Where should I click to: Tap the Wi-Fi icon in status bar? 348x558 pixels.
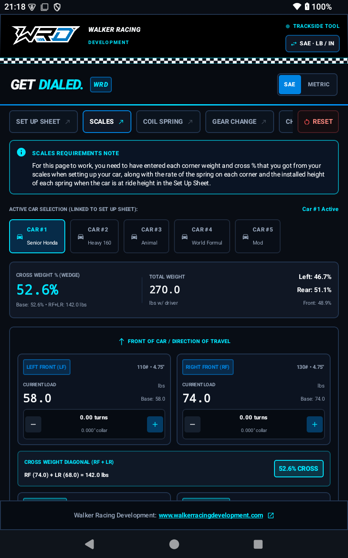(297, 7)
